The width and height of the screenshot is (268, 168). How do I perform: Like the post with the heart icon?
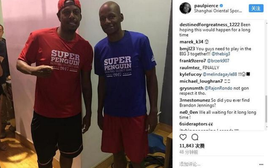pyautogui.click(x=183, y=137)
